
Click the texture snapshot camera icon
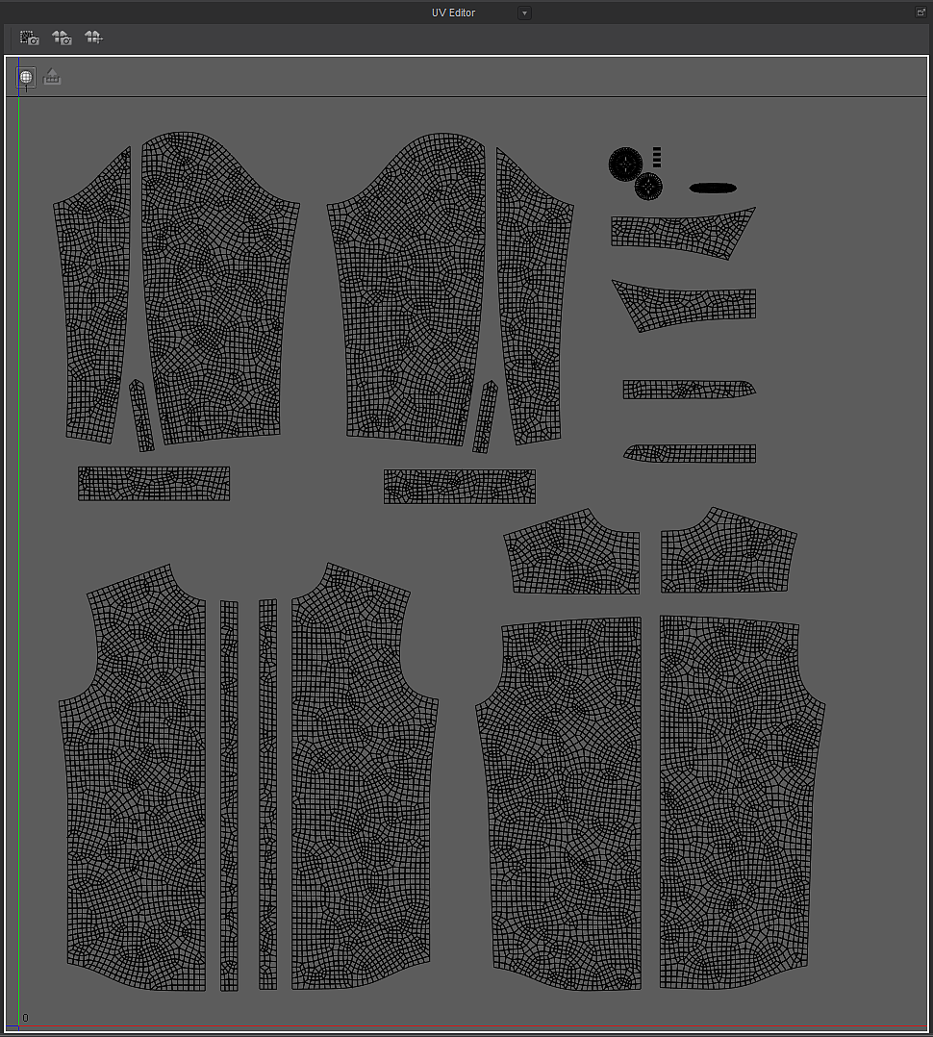30,38
